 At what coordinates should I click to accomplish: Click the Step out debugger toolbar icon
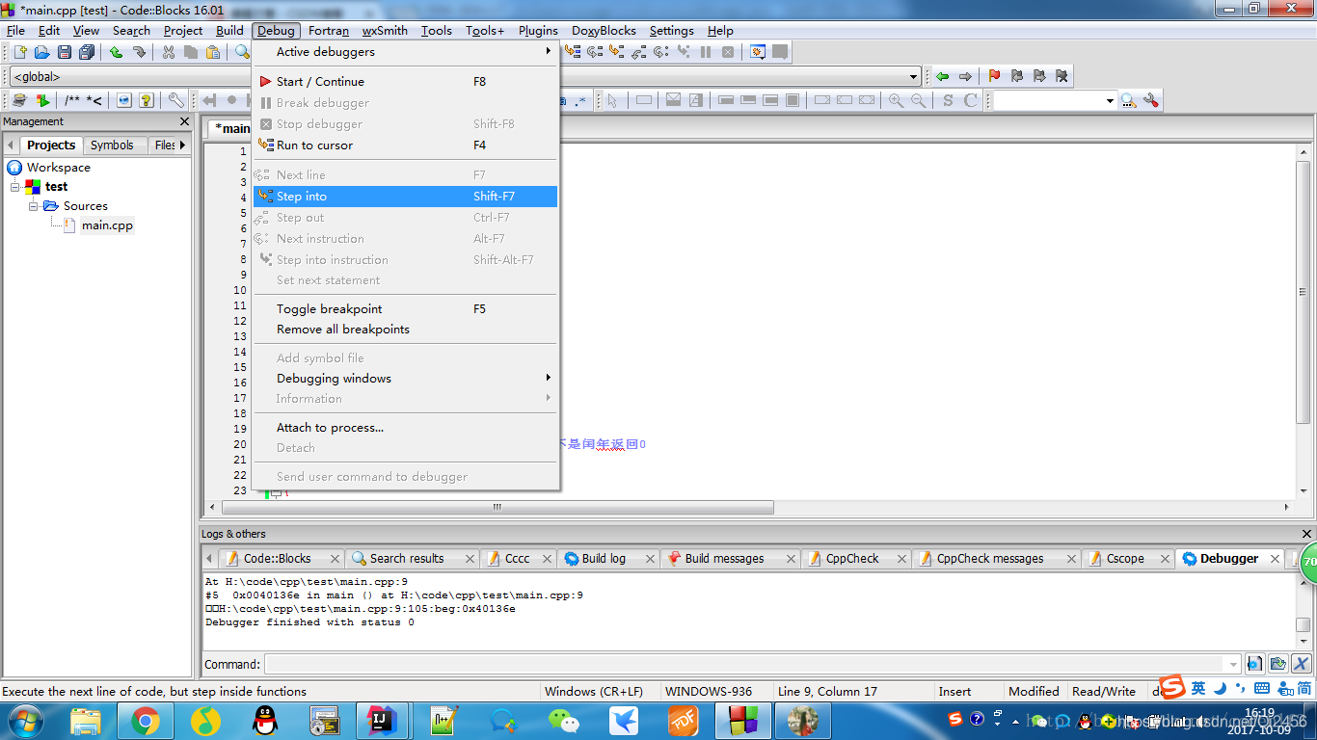click(x=639, y=52)
